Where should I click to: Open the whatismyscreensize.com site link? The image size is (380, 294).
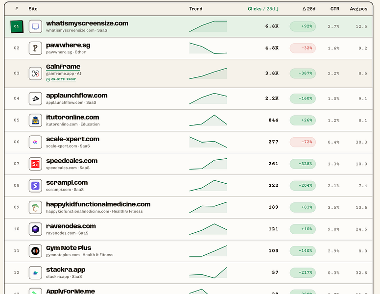pyautogui.click(x=87, y=24)
